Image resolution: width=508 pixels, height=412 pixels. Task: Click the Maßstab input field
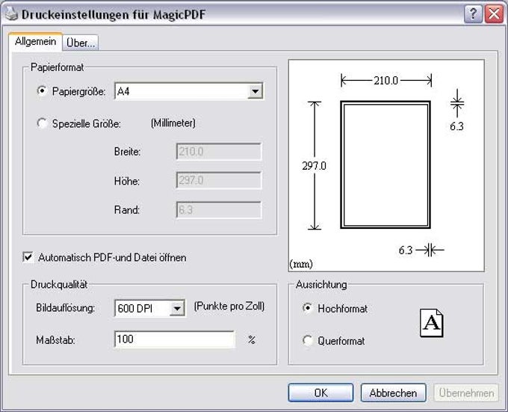click(x=174, y=339)
